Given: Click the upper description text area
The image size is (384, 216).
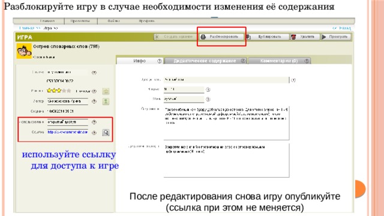Looking at the screenshot, I should click(227, 123).
